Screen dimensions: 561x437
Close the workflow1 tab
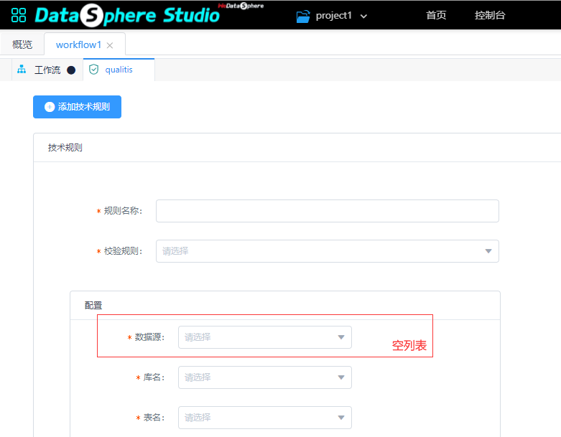coord(110,45)
